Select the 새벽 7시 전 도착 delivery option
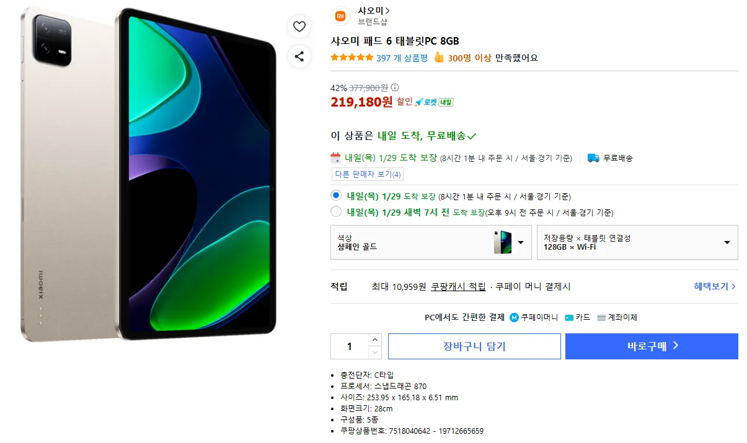This screenshot has height=443, width=747. pyautogui.click(x=336, y=212)
